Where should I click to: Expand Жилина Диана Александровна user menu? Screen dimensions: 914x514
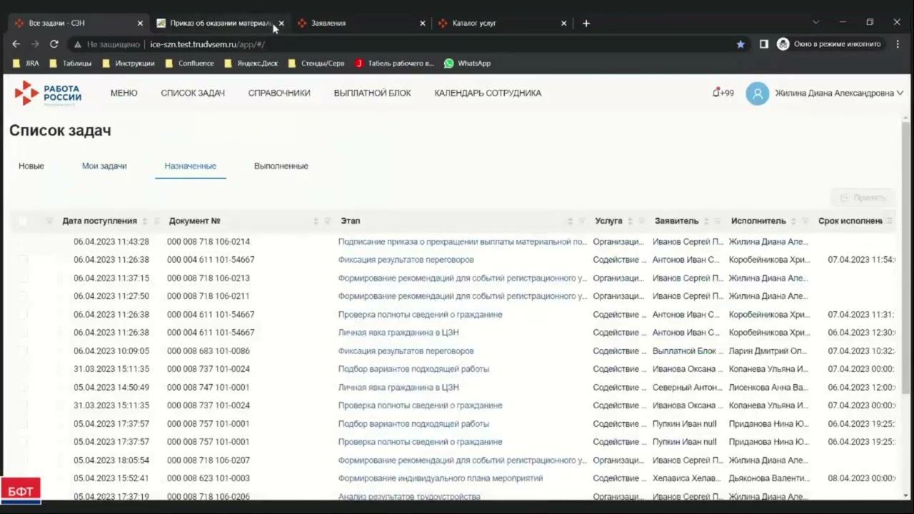(x=839, y=94)
